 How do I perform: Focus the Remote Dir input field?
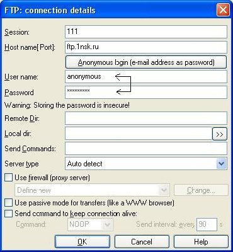[146, 118]
